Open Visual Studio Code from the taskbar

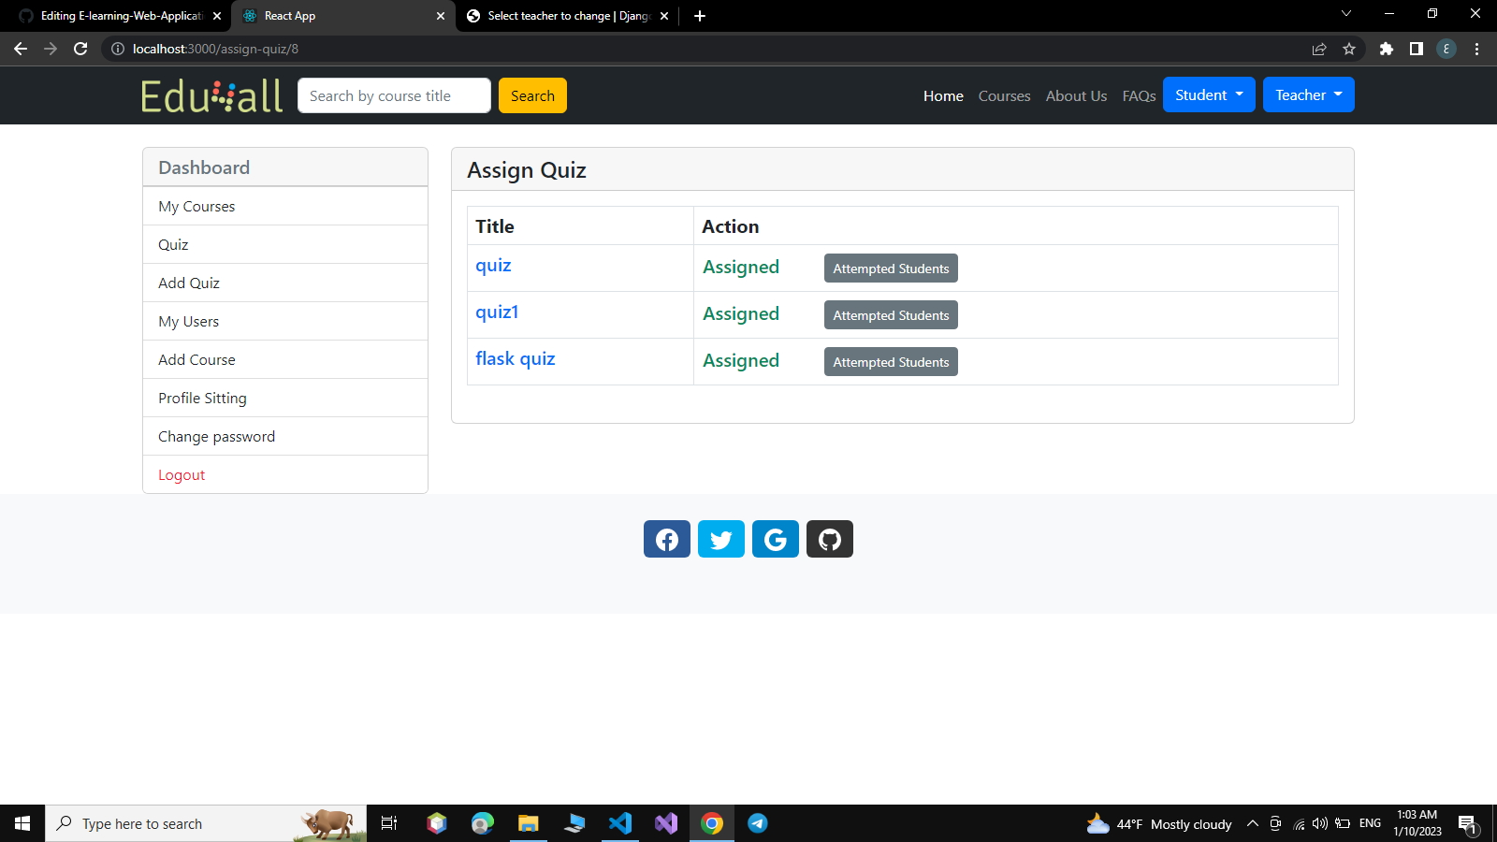(620, 823)
